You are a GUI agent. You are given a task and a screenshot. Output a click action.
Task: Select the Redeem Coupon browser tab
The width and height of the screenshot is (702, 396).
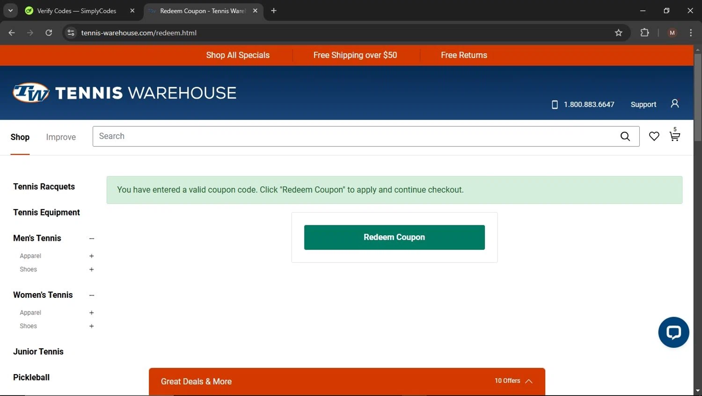(x=203, y=11)
